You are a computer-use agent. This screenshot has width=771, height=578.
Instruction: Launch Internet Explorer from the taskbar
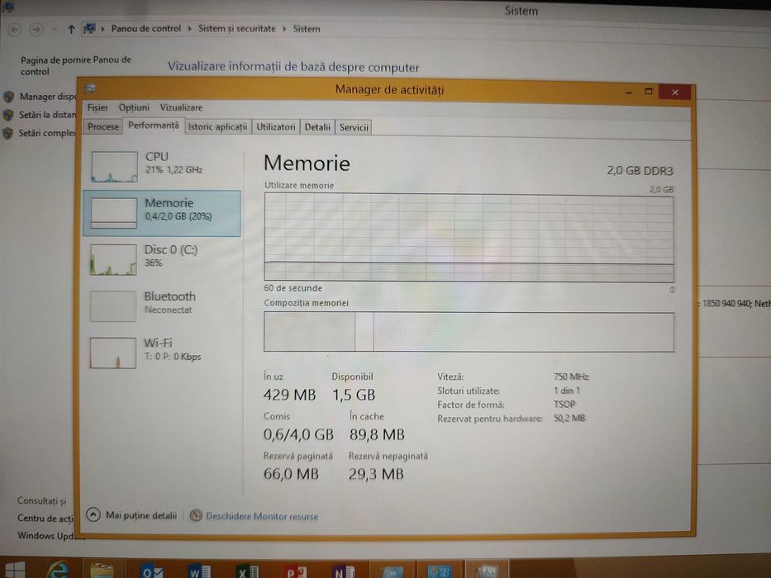click(59, 570)
